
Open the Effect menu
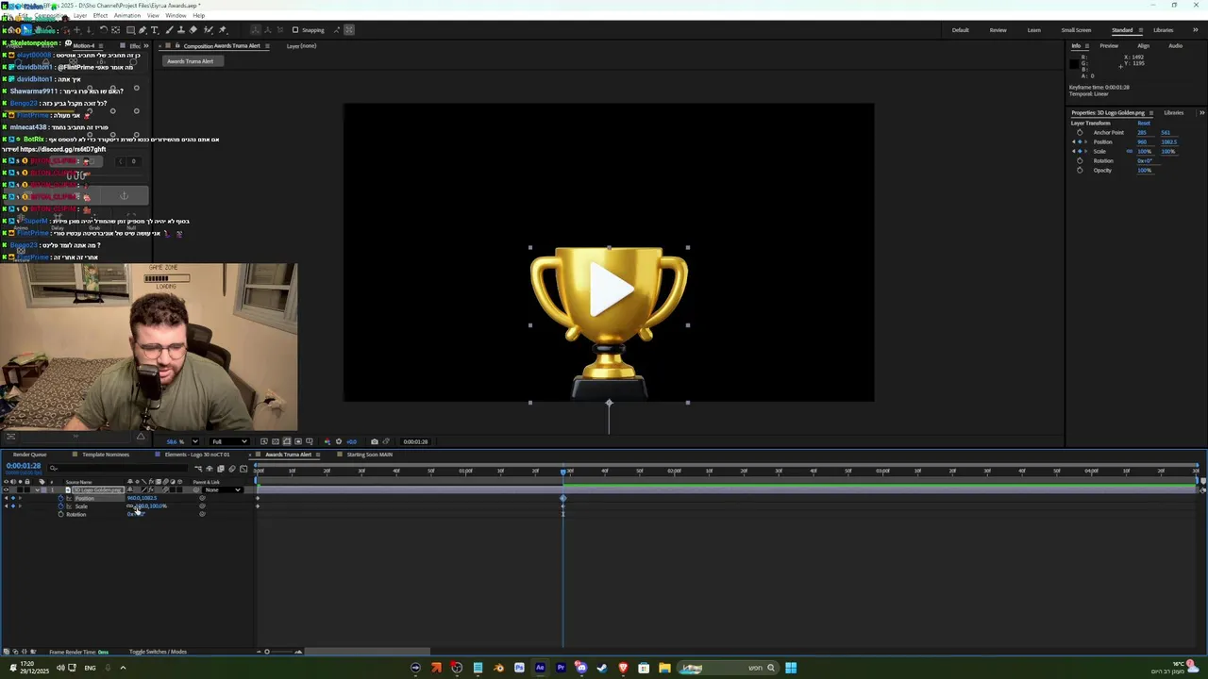point(100,16)
